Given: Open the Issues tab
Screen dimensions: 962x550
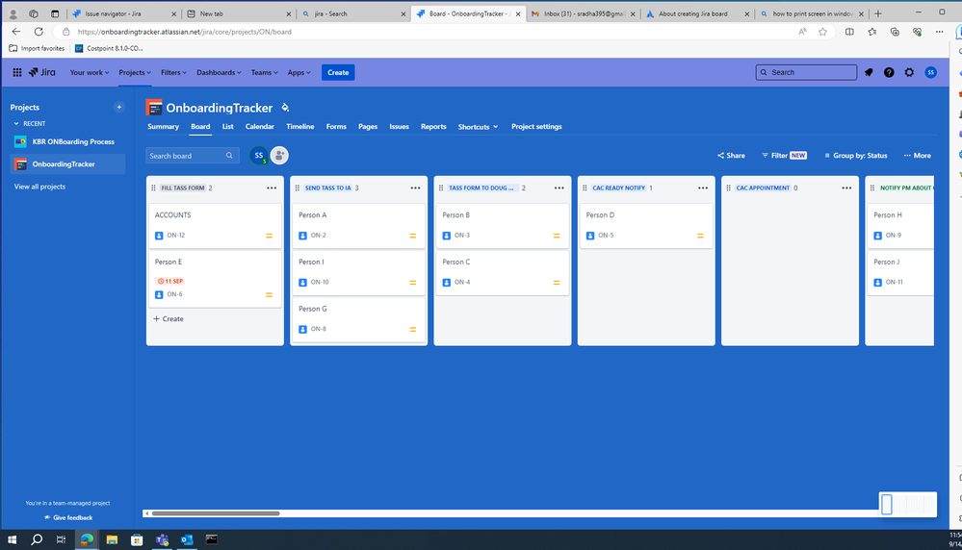Looking at the screenshot, I should pos(399,127).
